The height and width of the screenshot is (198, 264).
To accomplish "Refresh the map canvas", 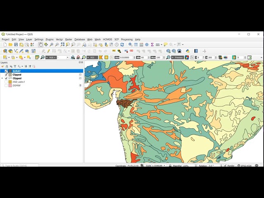I will pyautogui.click(x=122, y=45).
